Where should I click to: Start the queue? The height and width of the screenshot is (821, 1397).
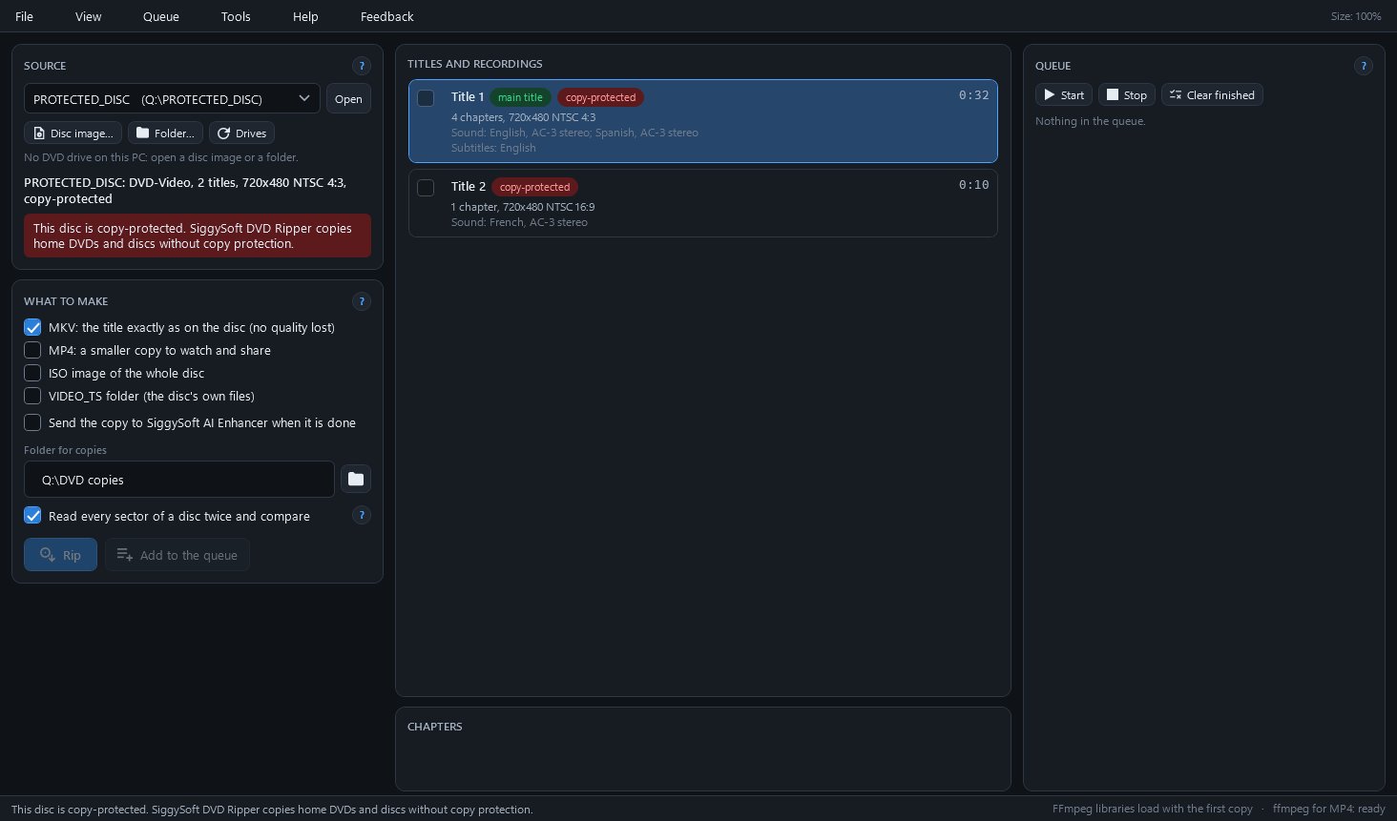[1064, 95]
